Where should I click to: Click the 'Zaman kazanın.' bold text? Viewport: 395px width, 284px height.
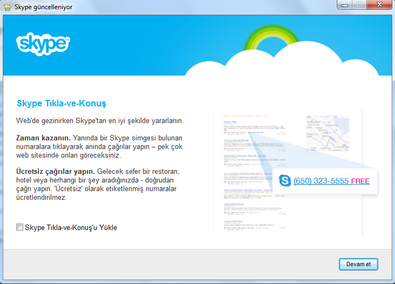(43, 138)
